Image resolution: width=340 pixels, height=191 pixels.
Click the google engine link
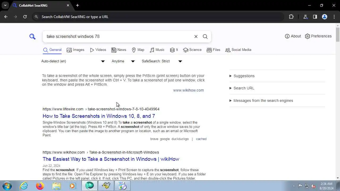[165, 139]
